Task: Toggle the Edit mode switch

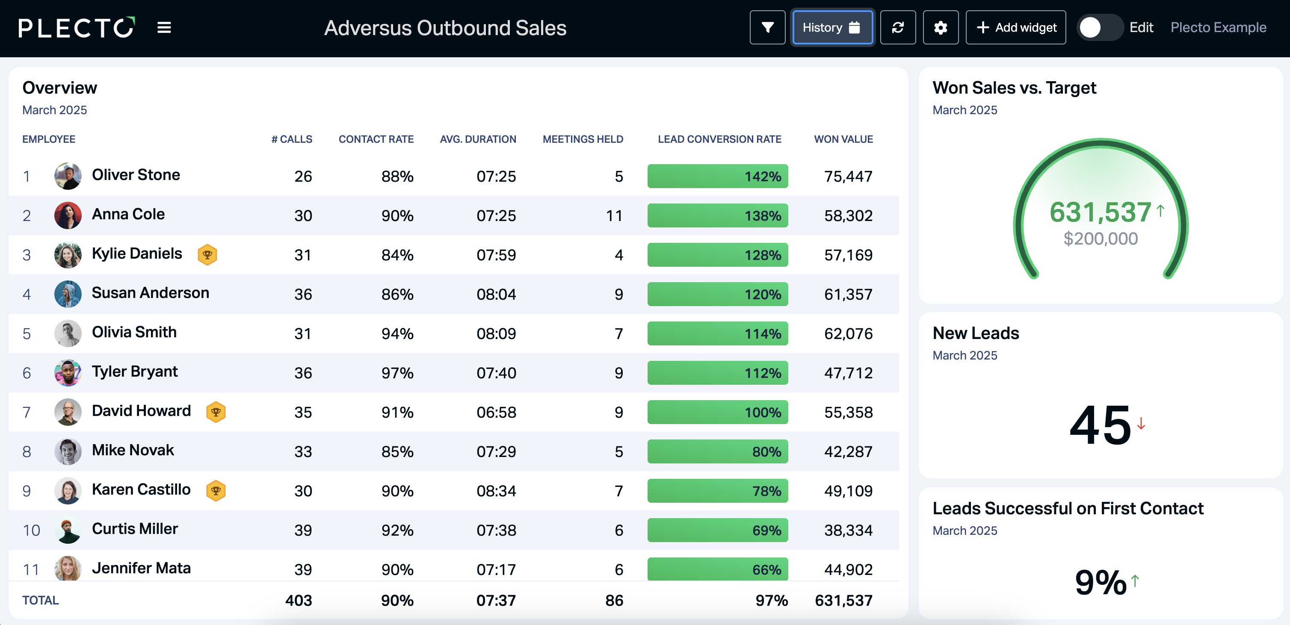Action: 1100,27
